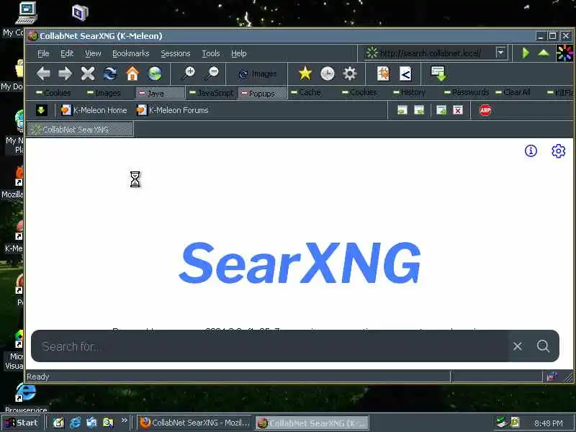Viewport: 576px width, 432px height.
Task: Toggle the Java privacy switch
Action: 160,93
